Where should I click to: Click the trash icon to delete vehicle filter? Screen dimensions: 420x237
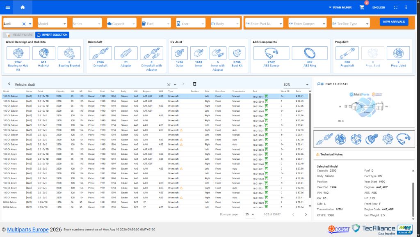[195, 84]
